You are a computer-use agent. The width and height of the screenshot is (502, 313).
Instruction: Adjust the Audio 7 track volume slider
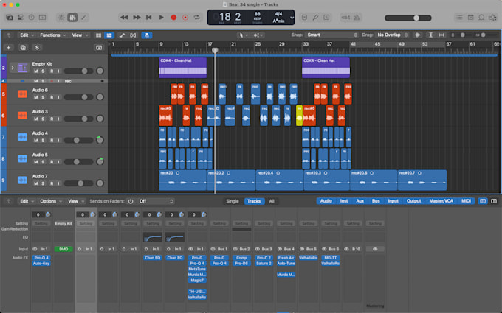[79, 183]
